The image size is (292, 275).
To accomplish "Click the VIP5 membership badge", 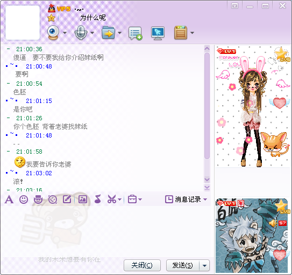I will tap(63, 9).
